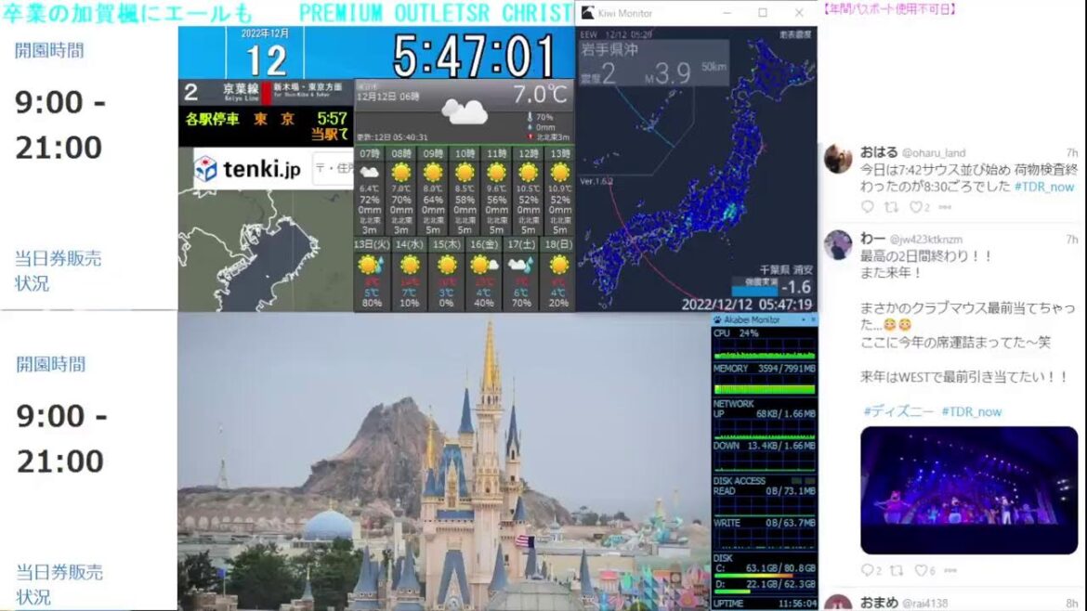Screen dimensions: 1087x611
Task: Open the #TDR_now hashtag link
Action: click(971, 410)
